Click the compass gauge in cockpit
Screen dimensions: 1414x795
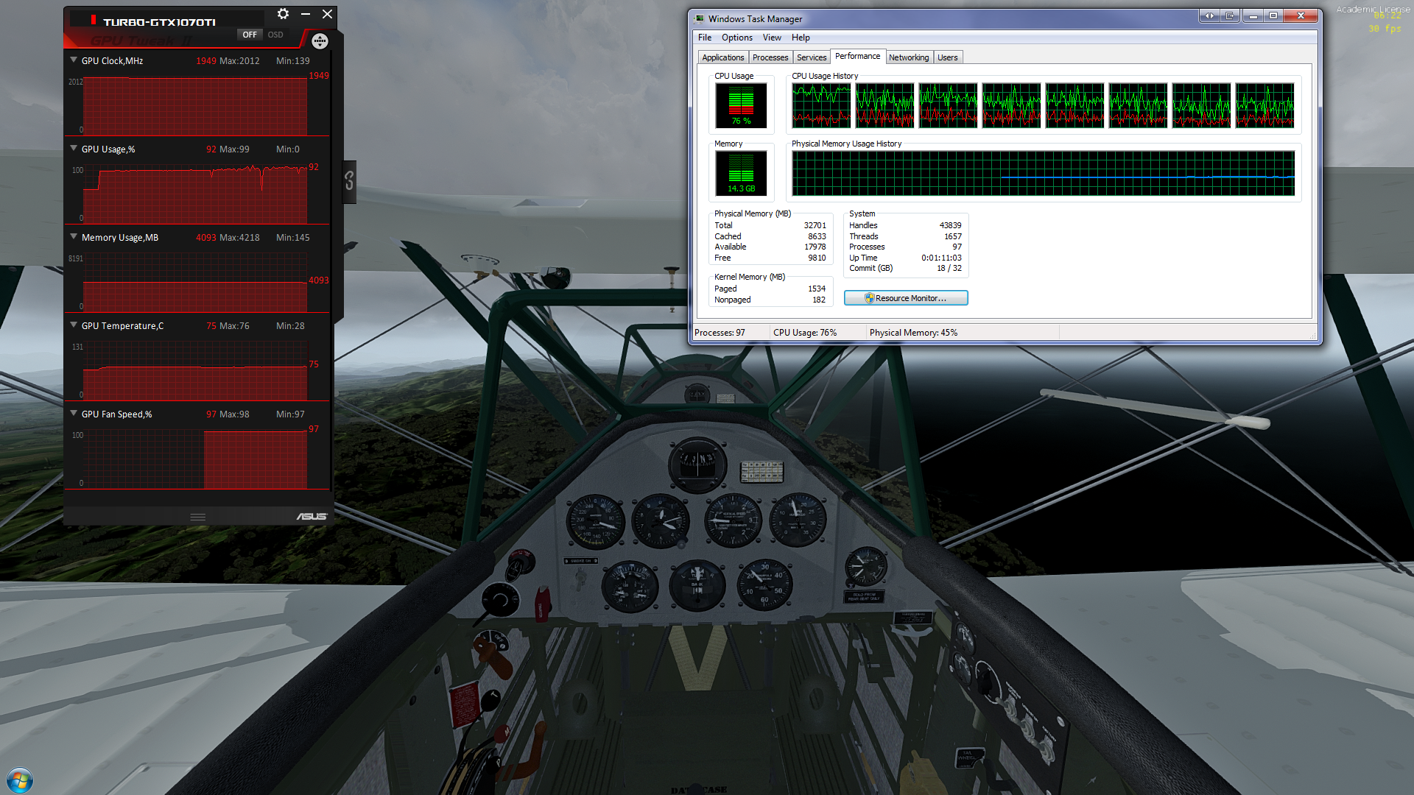pos(697,464)
